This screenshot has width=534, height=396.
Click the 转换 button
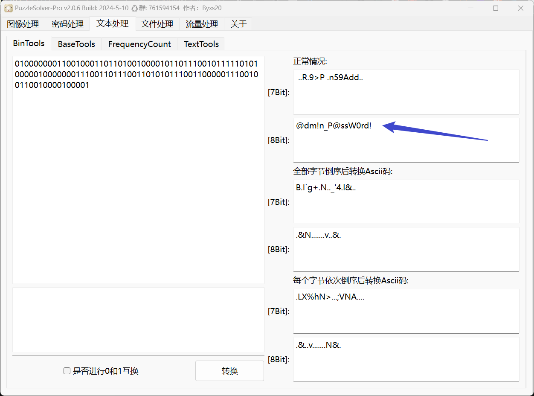point(229,371)
